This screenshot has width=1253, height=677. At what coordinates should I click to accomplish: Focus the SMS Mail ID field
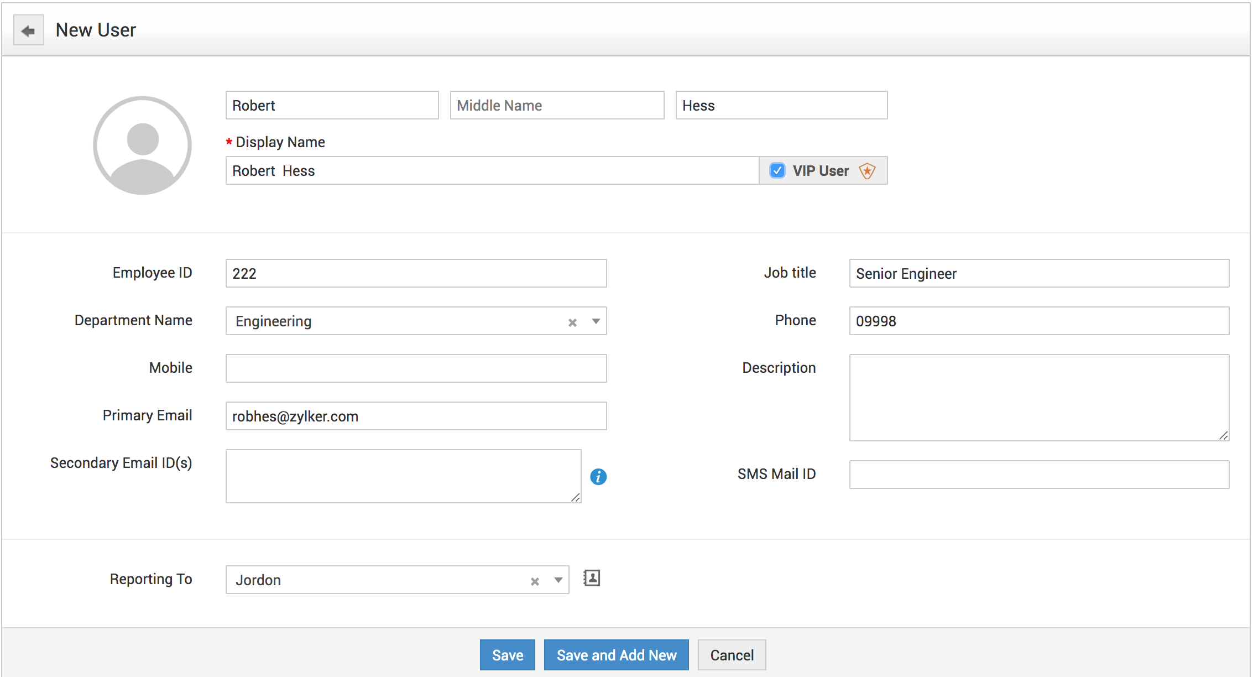click(1038, 475)
